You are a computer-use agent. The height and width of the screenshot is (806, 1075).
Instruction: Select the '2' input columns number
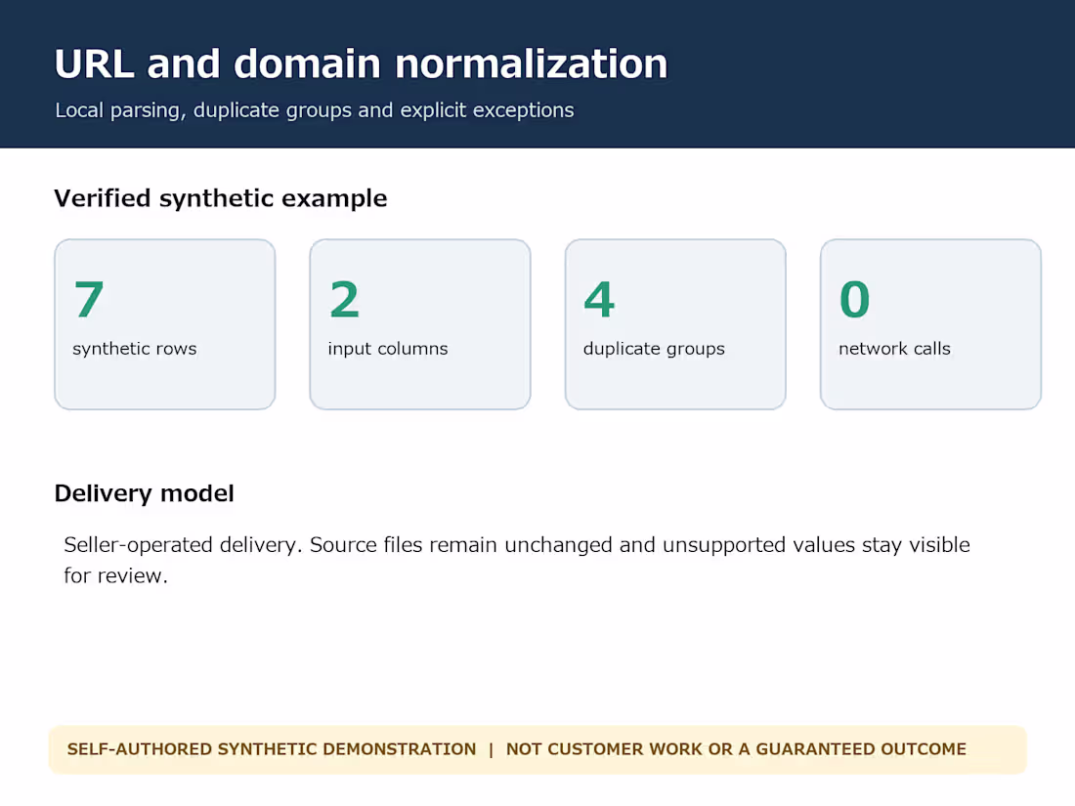coord(344,300)
